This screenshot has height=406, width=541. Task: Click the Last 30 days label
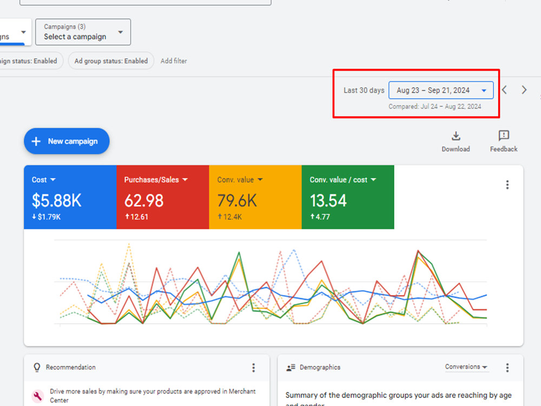pos(364,90)
